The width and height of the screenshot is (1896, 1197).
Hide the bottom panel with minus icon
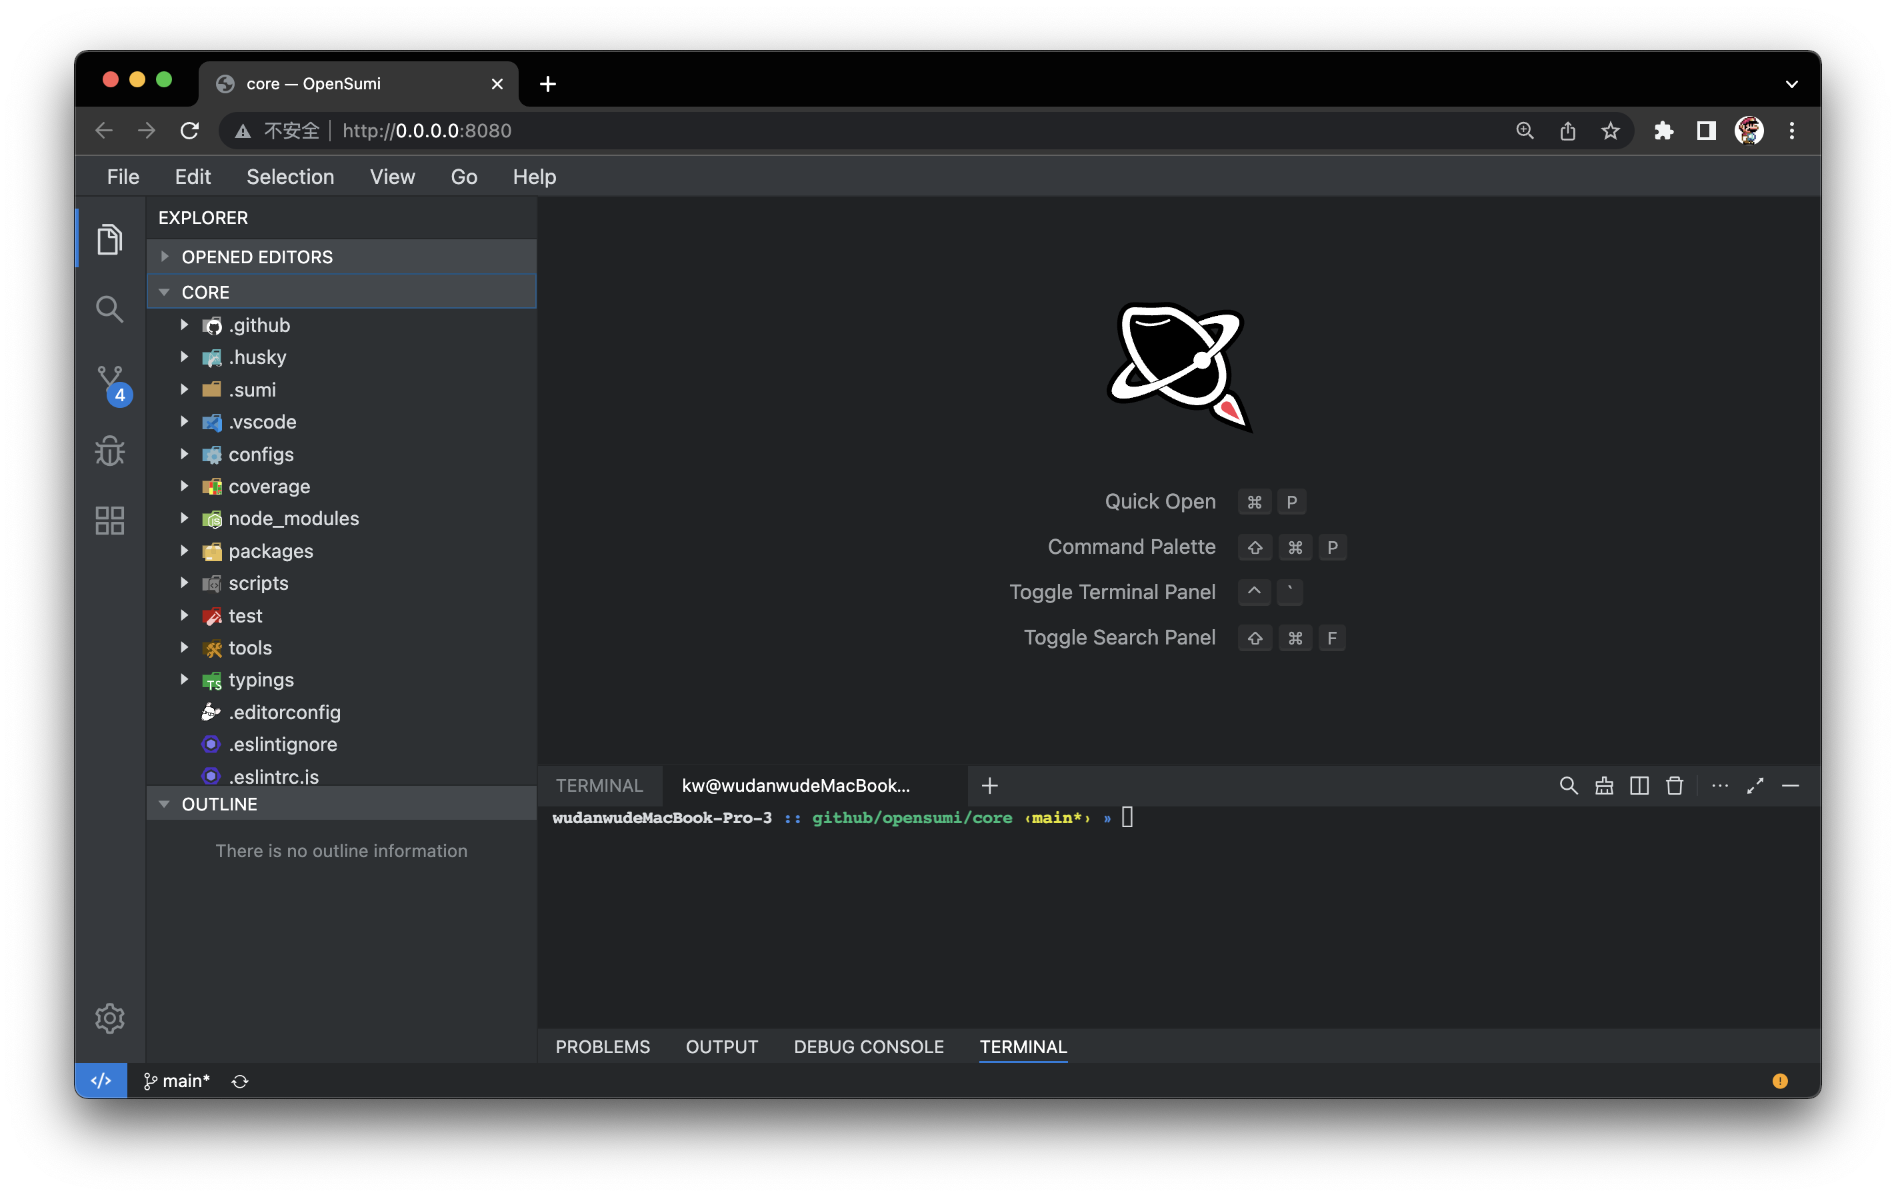(1791, 785)
